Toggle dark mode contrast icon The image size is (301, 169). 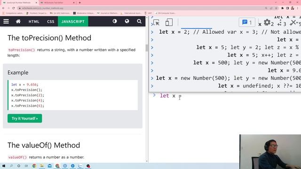coord(115,21)
